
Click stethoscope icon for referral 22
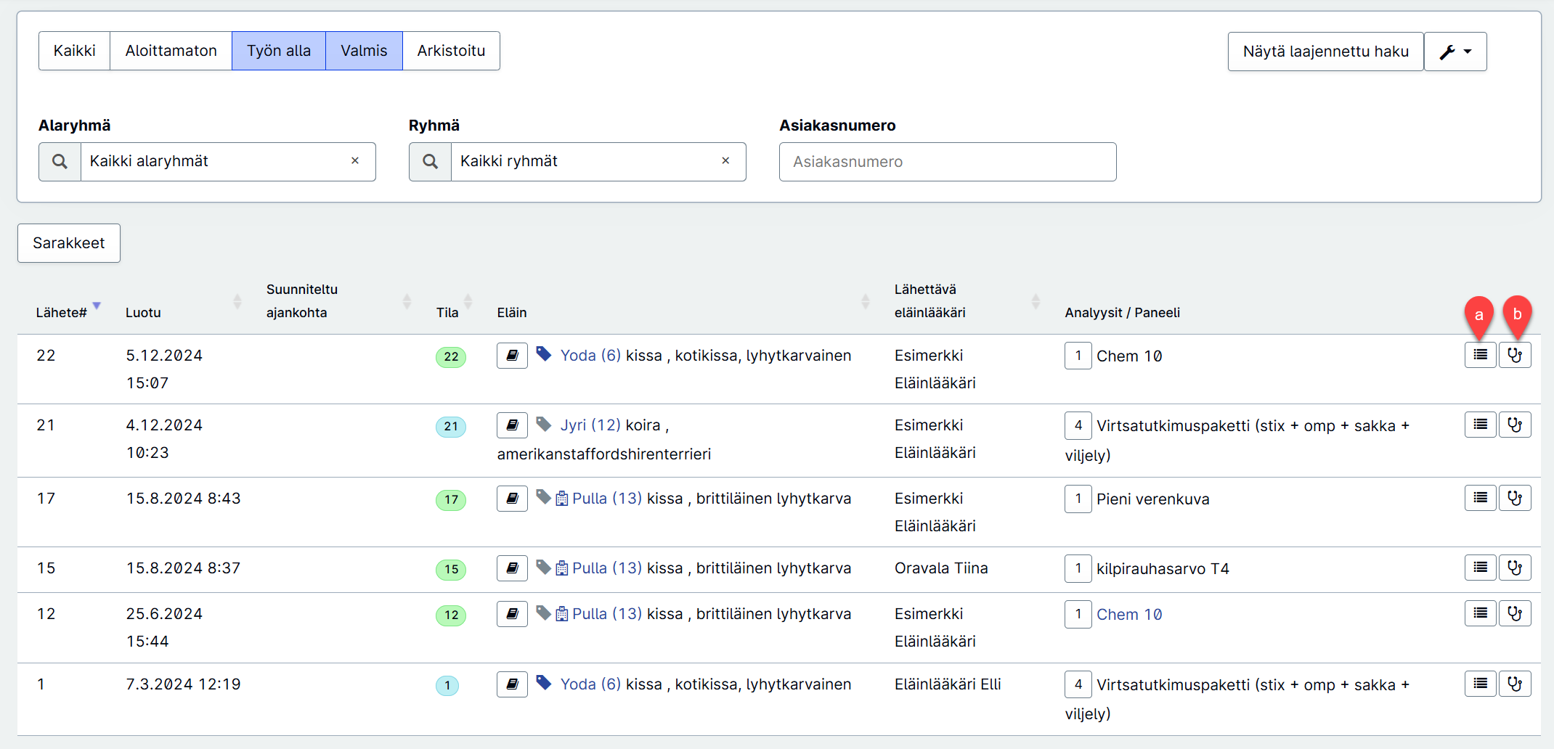point(1515,355)
